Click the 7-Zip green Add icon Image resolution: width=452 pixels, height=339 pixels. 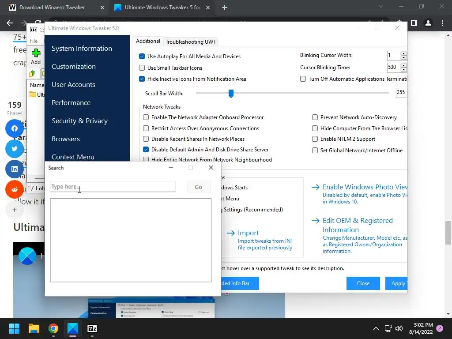(36, 53)
